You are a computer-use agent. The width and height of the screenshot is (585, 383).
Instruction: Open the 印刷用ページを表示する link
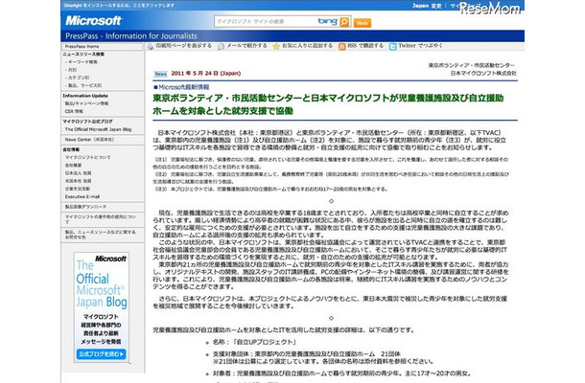[183, 46]
